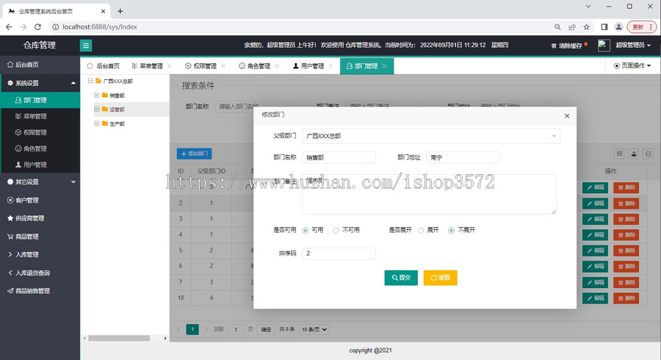Click 编辑 button in row 18
Image resolution: width=661 pixels, height=360 pixels.
(x=595, y=298)
